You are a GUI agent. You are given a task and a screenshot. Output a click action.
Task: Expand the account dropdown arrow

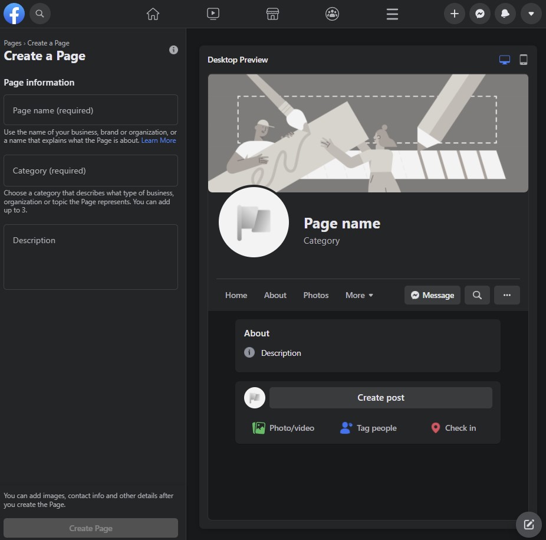531,14
